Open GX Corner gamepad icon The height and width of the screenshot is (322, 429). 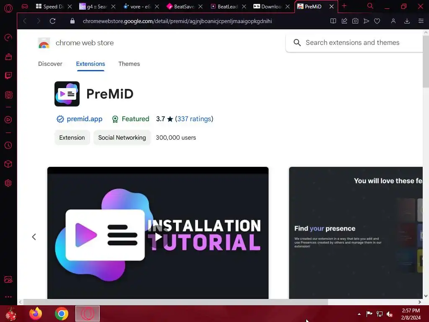click(25, 6)
